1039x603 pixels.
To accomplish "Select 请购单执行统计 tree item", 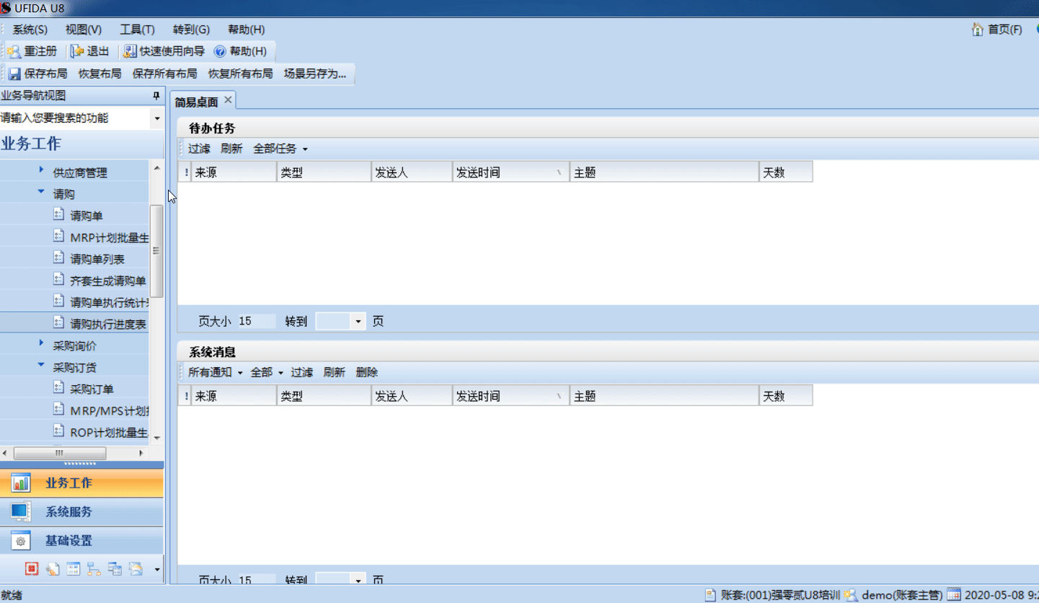I will coord(110,302).
